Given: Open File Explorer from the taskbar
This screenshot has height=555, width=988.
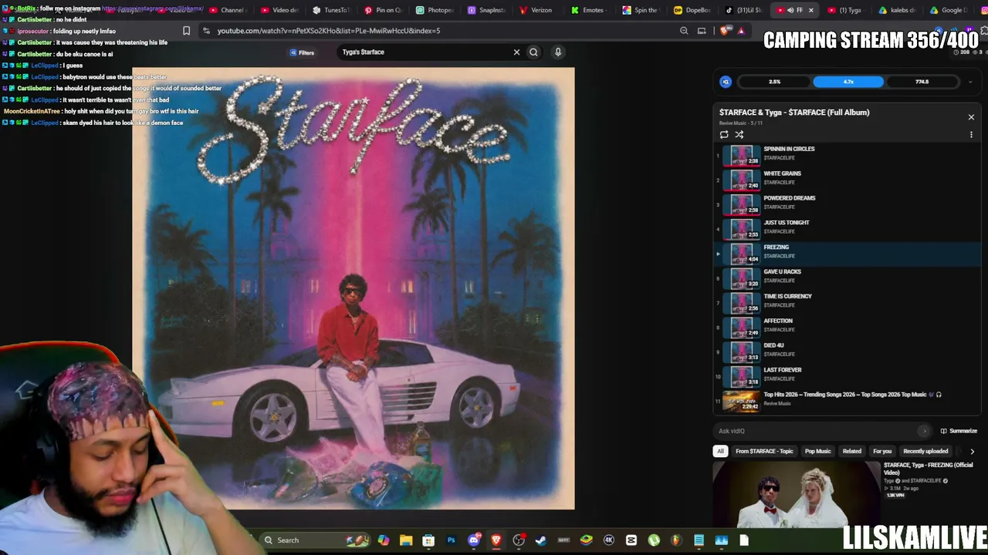Looking at the screenshot, I should pos(406,540).
